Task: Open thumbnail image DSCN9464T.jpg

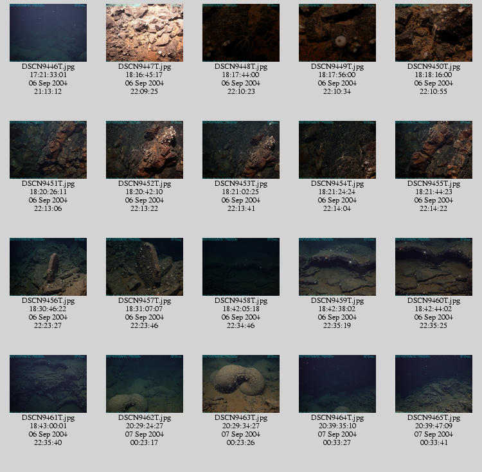Action: [337, 384]
